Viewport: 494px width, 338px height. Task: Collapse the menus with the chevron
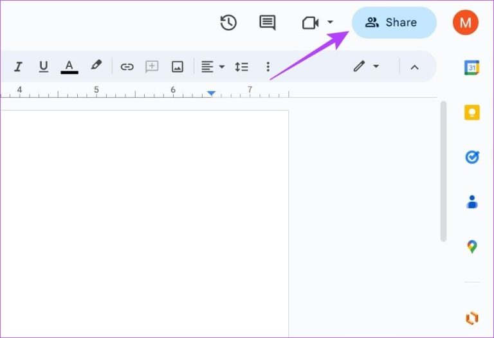(x=414, y=66)
